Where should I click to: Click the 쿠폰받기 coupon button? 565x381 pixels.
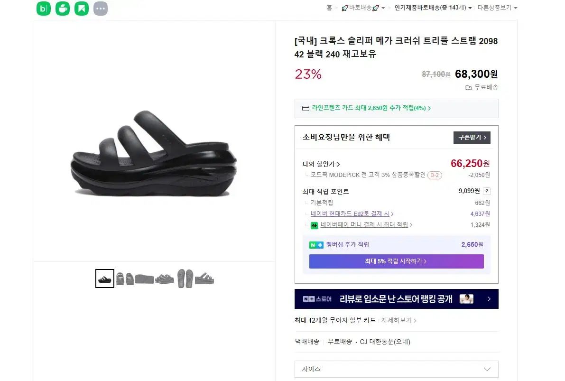coord(472,137)
